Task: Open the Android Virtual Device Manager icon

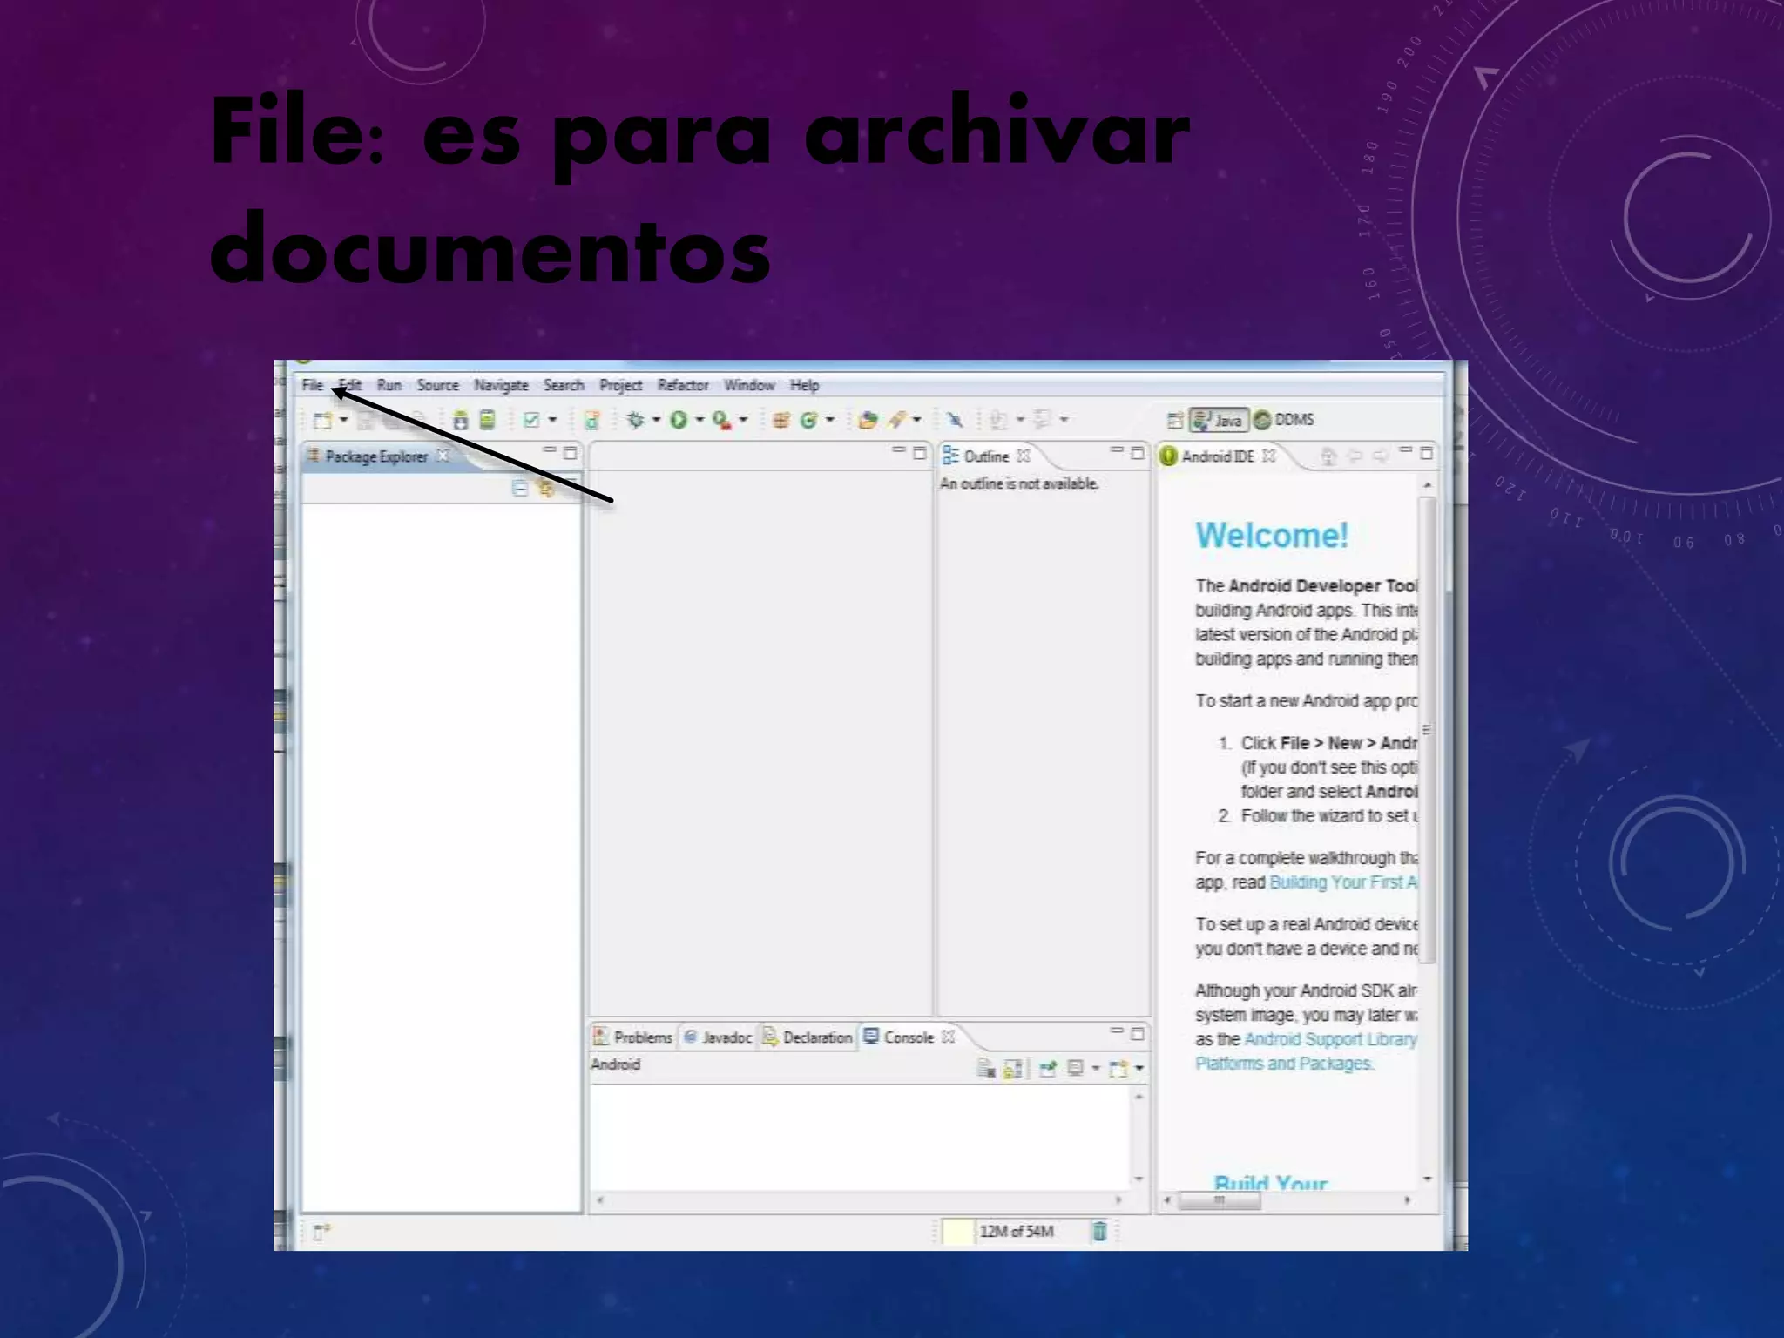Action: [488, 420]
